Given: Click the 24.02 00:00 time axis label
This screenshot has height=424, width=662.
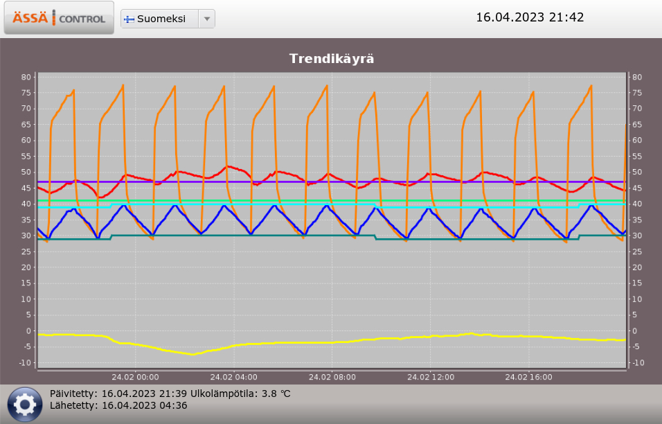Looking at the screenshot, I should 136,378.
